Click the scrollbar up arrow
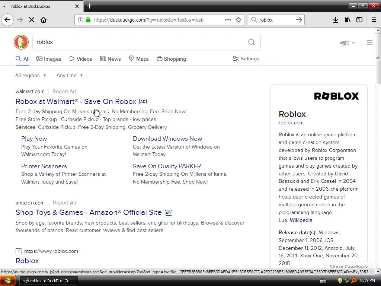The image size is (381, 286). 378,31
